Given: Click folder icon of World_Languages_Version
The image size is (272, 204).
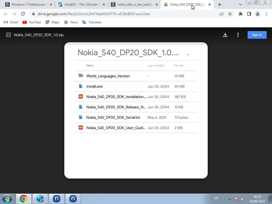Looking at the screenshot, I should tap(81, 75).
